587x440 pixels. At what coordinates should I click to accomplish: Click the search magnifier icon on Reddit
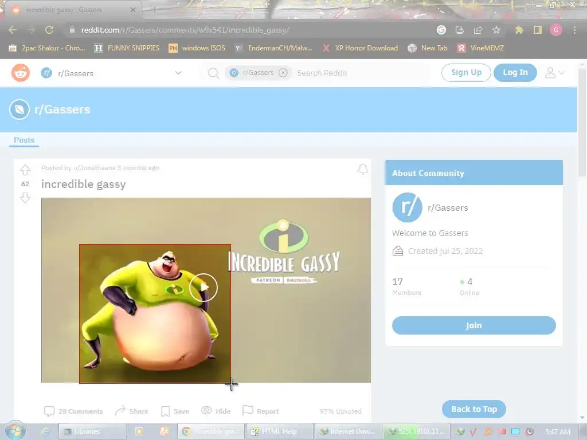[x=213, y=73]
